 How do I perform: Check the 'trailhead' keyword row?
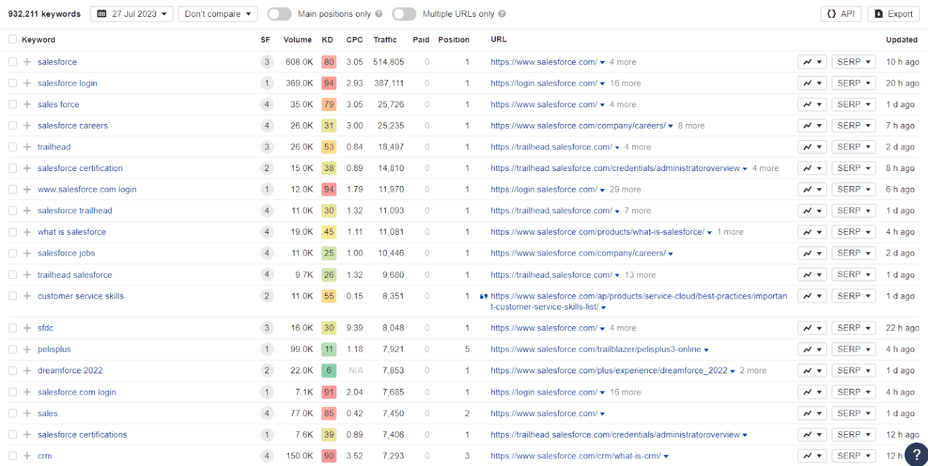coord(12,147)
